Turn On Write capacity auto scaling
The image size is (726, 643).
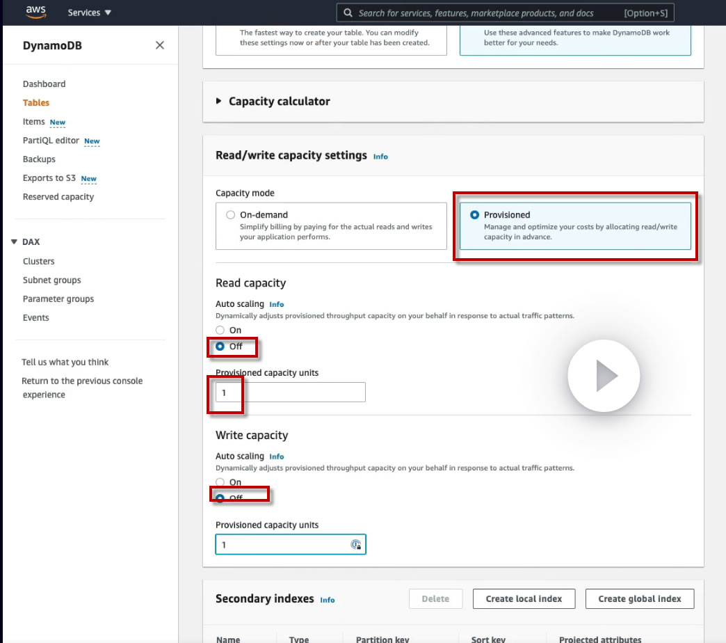pos(220,482)
